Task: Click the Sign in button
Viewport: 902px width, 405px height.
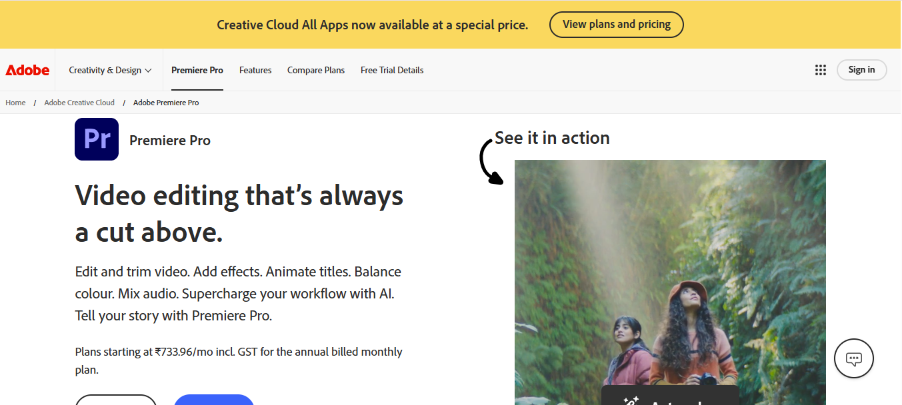Action: coord(861,70)
